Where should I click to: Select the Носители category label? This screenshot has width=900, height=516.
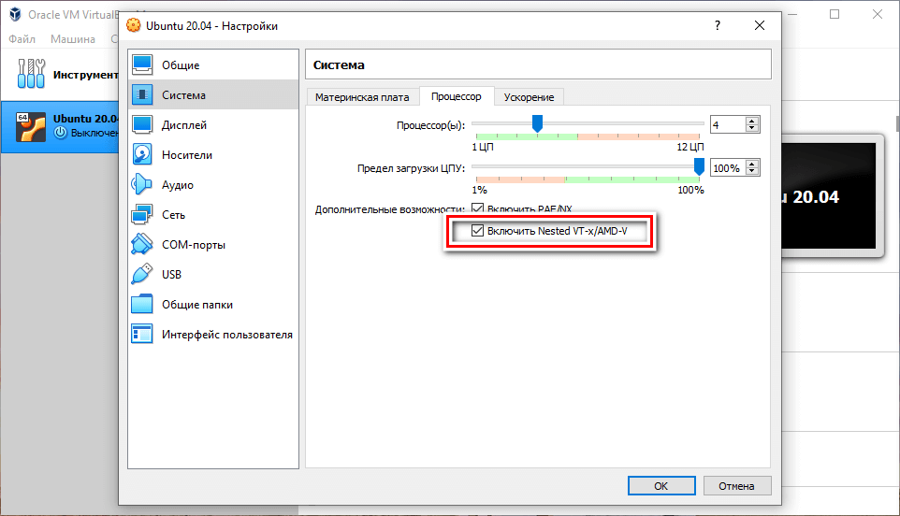[x=187, y=155]
